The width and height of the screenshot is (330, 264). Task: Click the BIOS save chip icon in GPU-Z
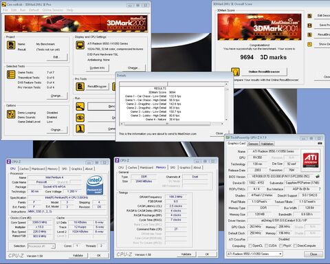pyautogui.click(x=318, y=177)
